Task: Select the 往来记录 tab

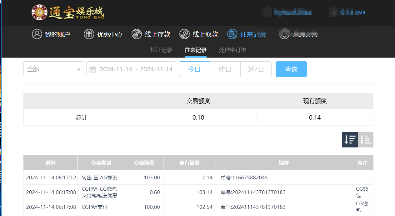Action: tap(195, 50)
